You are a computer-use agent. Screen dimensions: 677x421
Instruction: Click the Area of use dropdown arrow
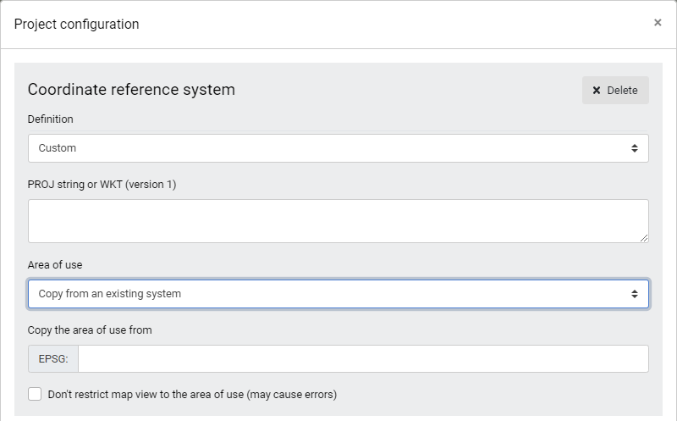pyautogui.click(x=635, y=294)
